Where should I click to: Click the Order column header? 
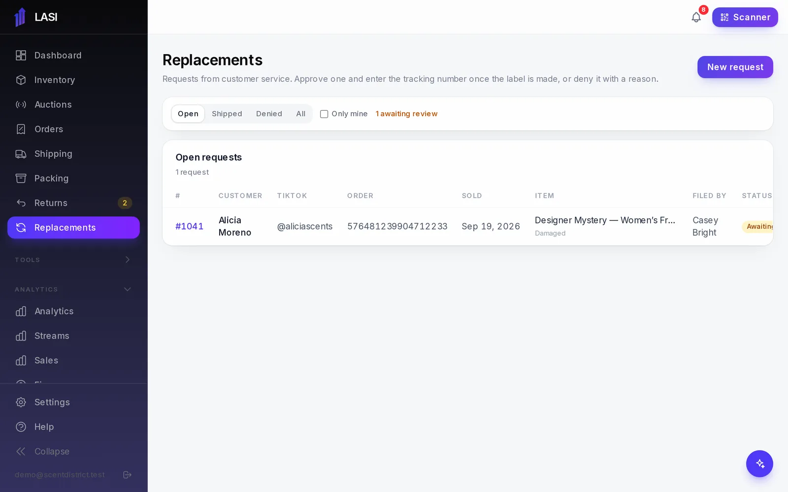click(x=360, y=196)
